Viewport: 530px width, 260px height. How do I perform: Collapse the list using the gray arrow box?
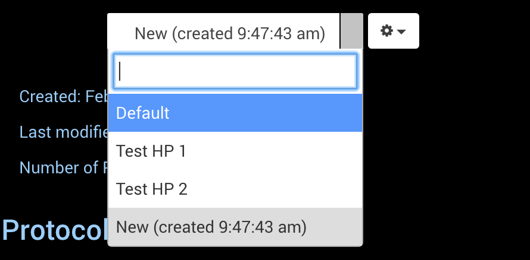tap(351, 31)
